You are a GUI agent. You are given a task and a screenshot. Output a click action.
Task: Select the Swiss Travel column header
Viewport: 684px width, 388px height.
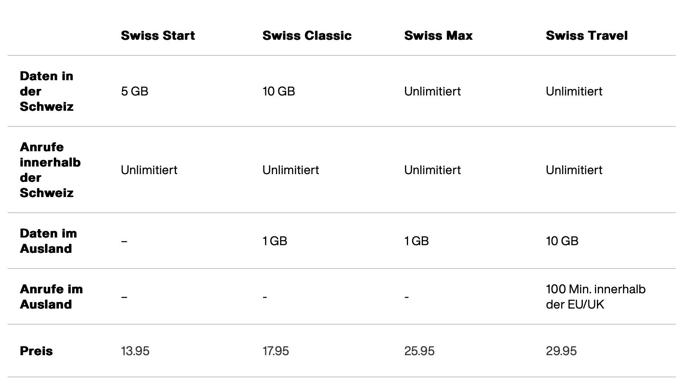[587, 36]
